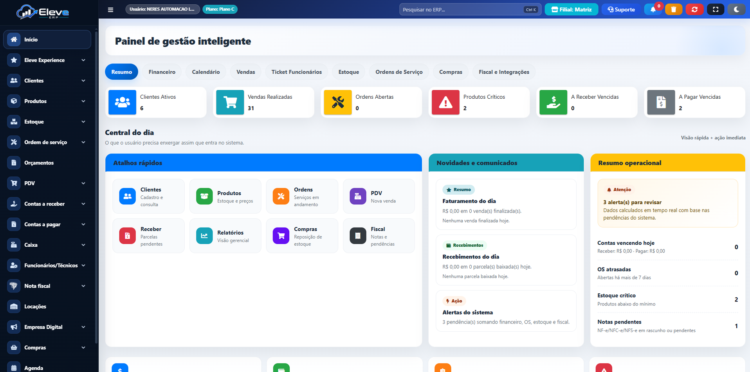Switch to the Financeiro tab
Image resolution: width=750 pixels, height=372 pixels.
[162, 72]
